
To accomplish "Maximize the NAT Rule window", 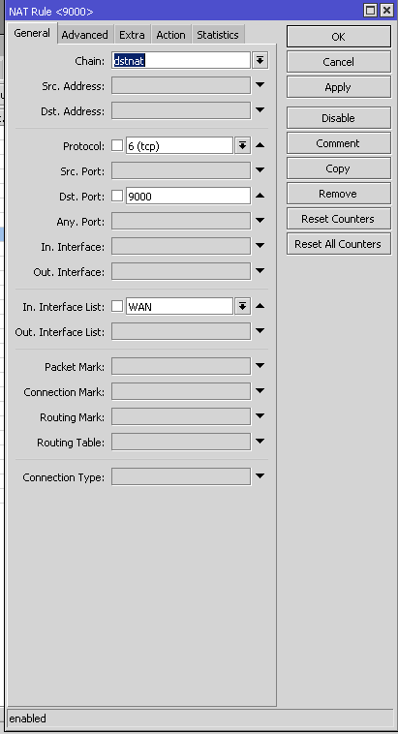I will point(370,11).
